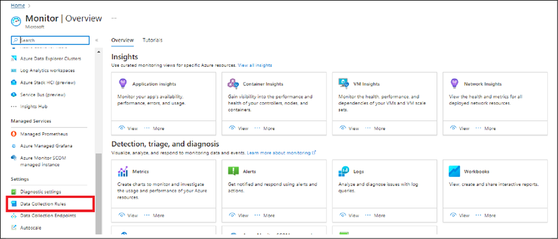Click the Application insights lightbulb icon
This screenshot has height=239, width=558.
(122, 84)
